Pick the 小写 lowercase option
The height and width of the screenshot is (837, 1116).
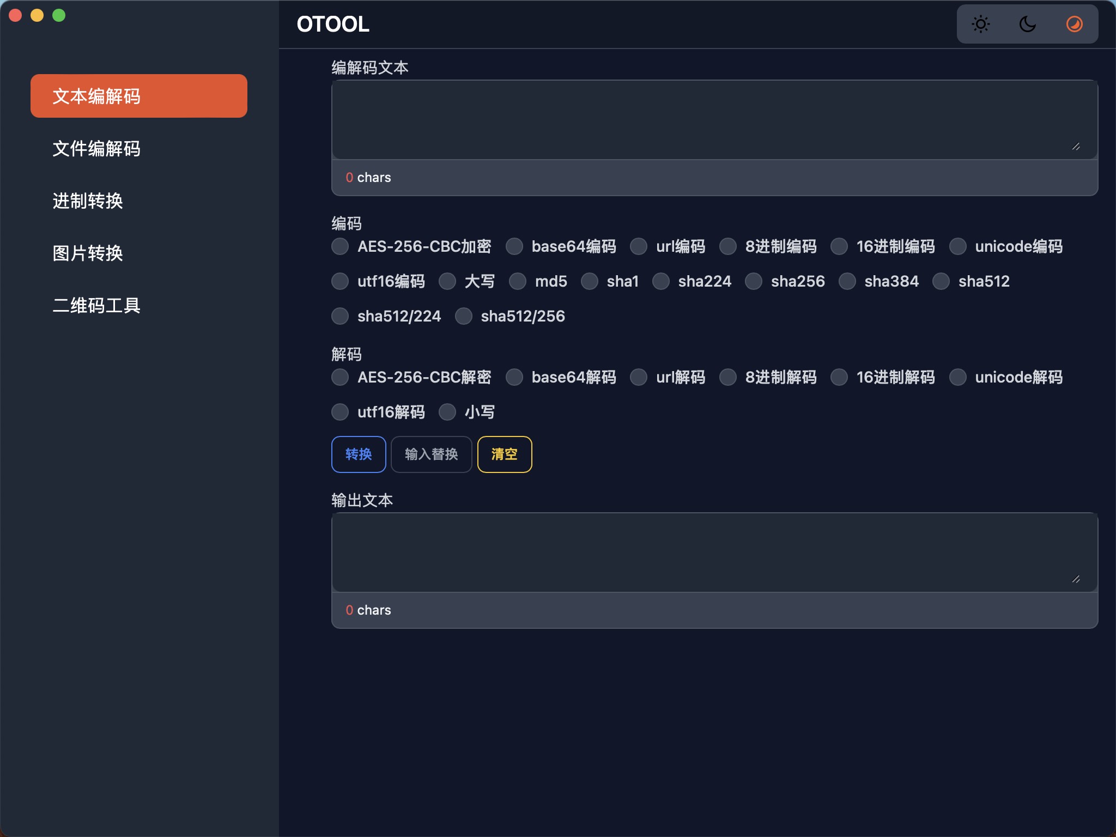point(447,413)
